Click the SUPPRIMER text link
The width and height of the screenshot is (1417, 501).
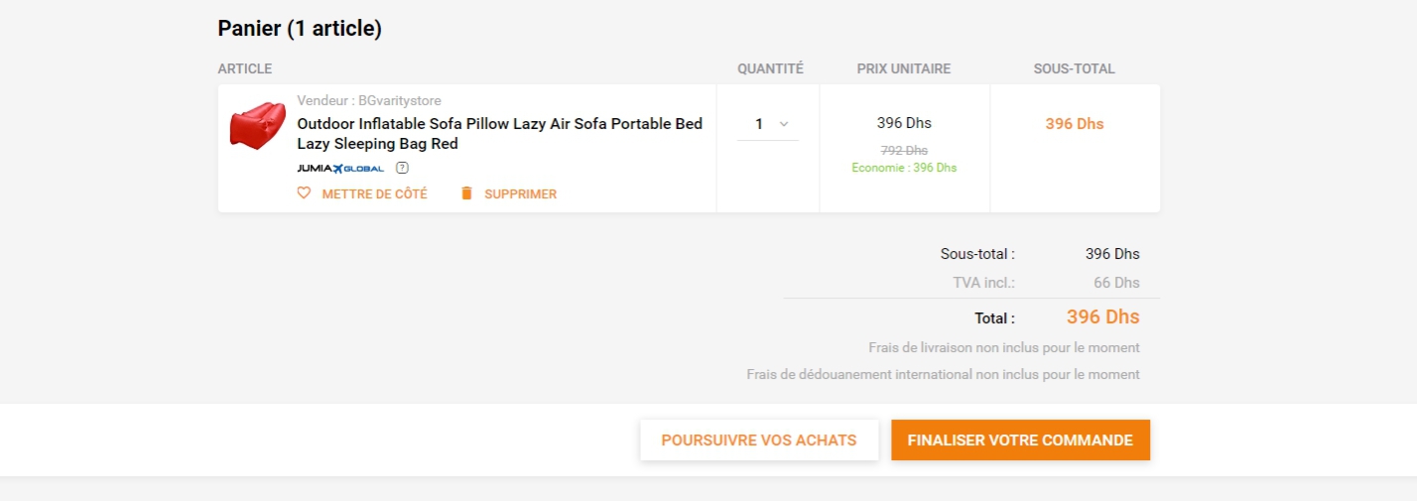pos(520,194)
